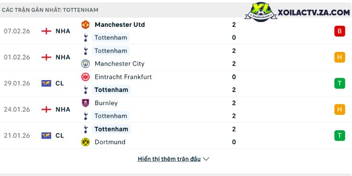The height and width of the screenshot is (176, 352).
Task: Click the Champions League icon on 29.01.26 row
Action: point(46,83)
